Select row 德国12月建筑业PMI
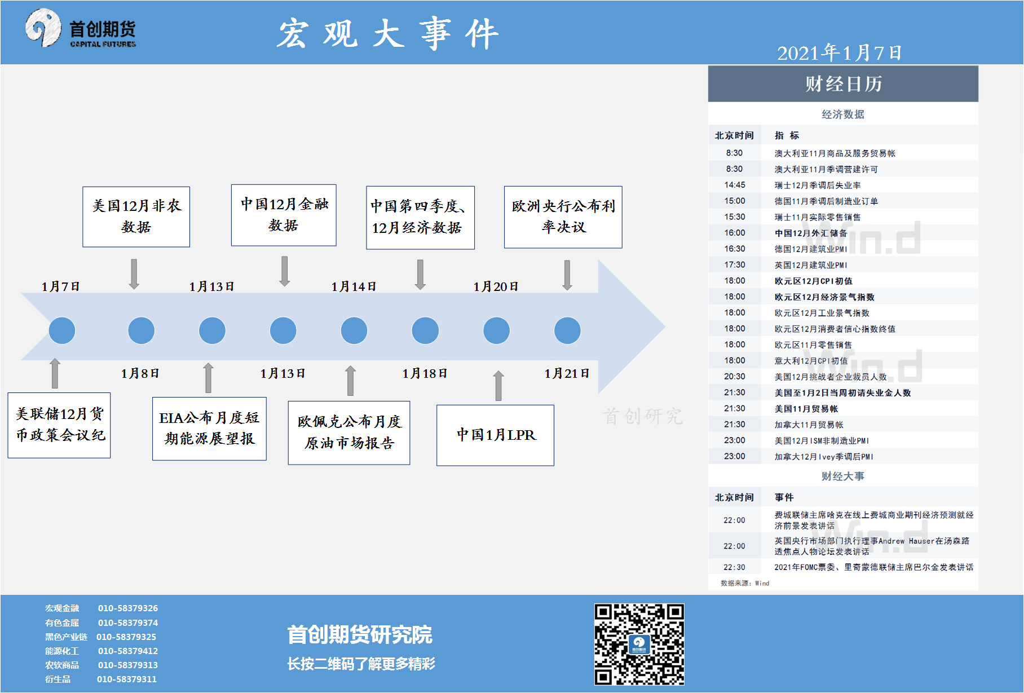Viewport: 1024px width, 693px height. coord(843,249)
